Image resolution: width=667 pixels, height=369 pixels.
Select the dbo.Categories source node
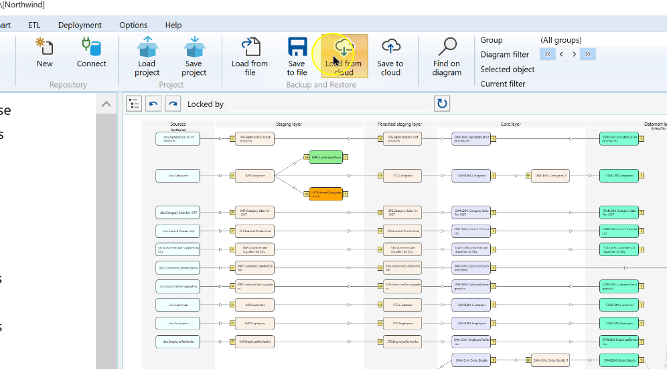click(178, 175)
